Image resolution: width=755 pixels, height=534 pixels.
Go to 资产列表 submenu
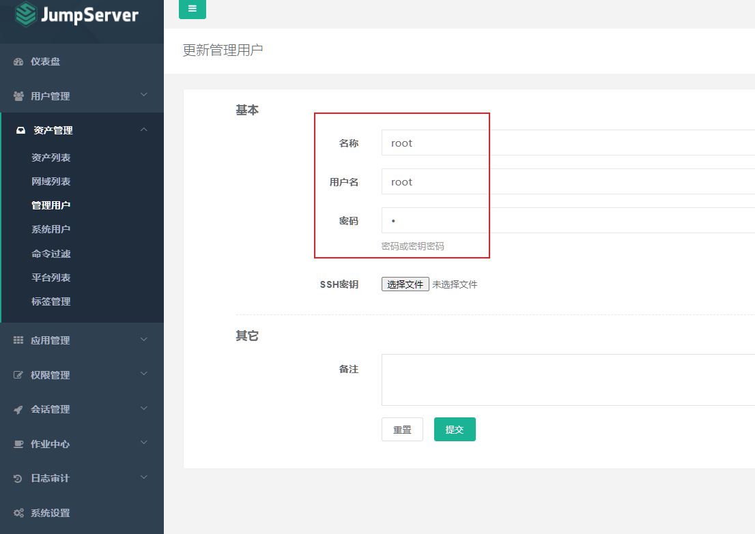[51, 158]
